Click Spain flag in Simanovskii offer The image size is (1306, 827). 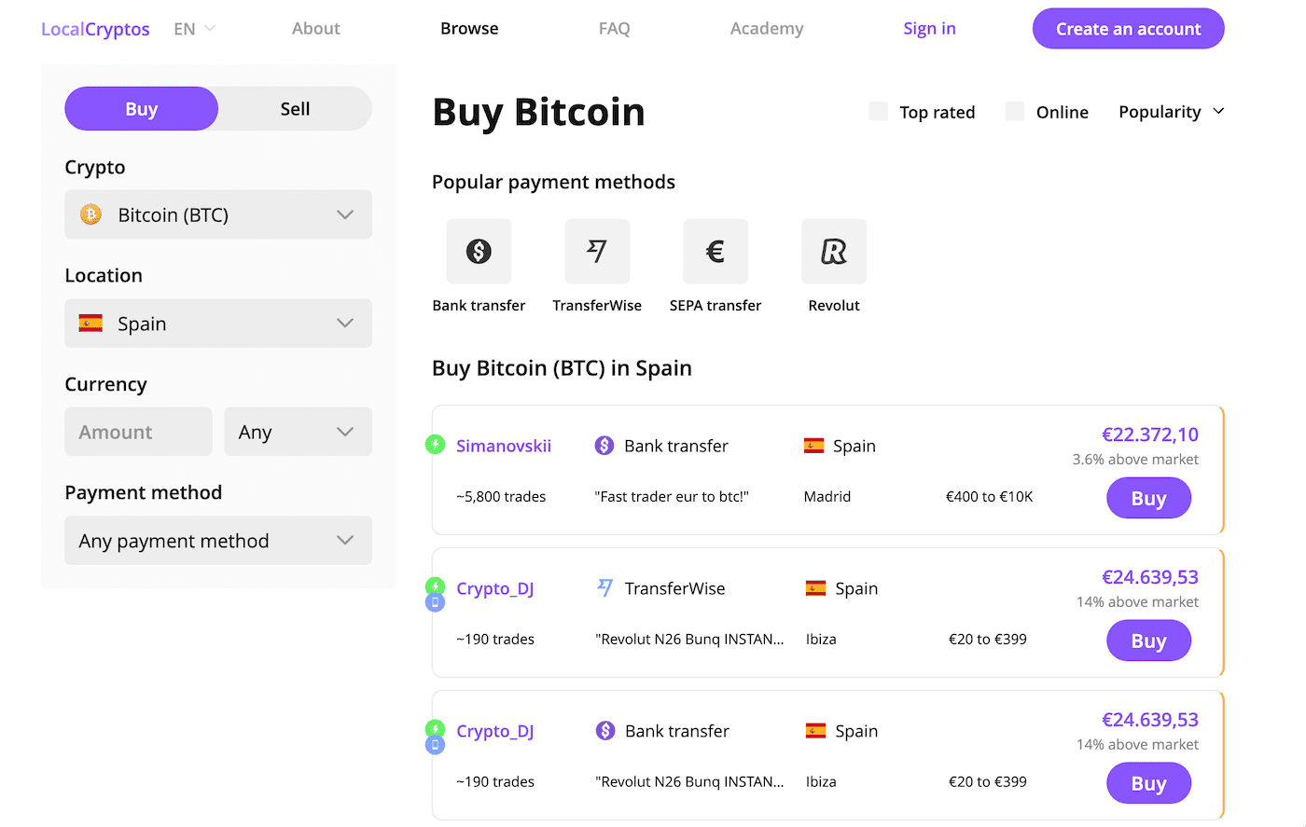pos(814,446)
